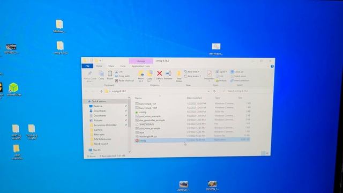
Task: Open Camera folder in navigation pane
Action: click(98, 130)
